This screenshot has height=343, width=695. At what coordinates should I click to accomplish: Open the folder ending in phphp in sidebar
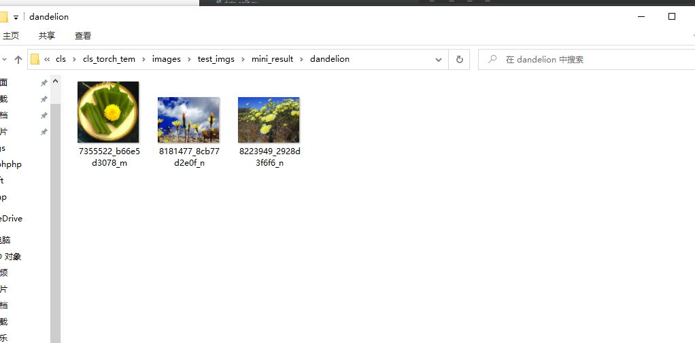[11, 164]
